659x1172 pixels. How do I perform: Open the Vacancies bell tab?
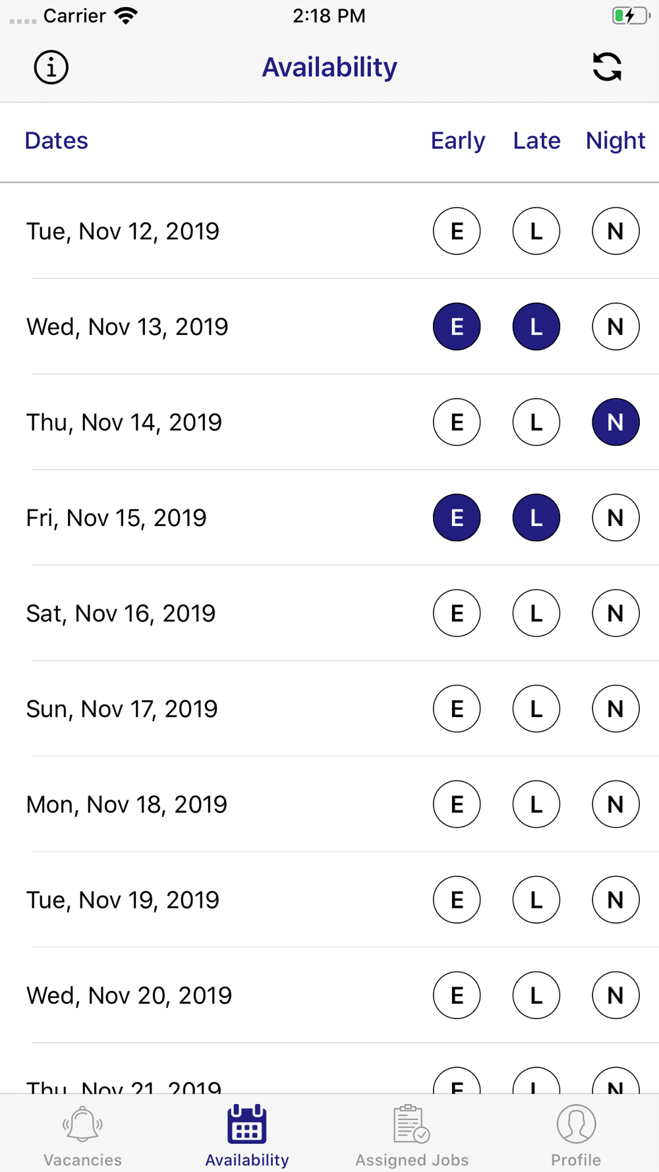point(82,1136)
